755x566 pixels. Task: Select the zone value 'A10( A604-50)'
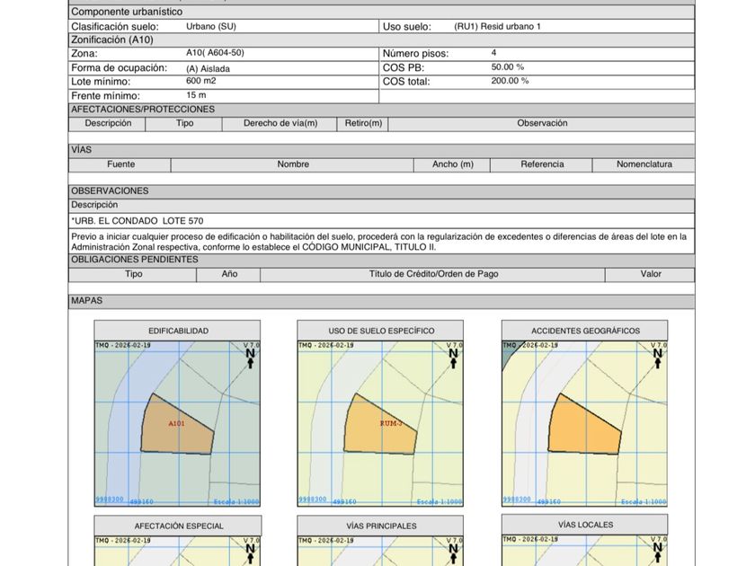215,52
